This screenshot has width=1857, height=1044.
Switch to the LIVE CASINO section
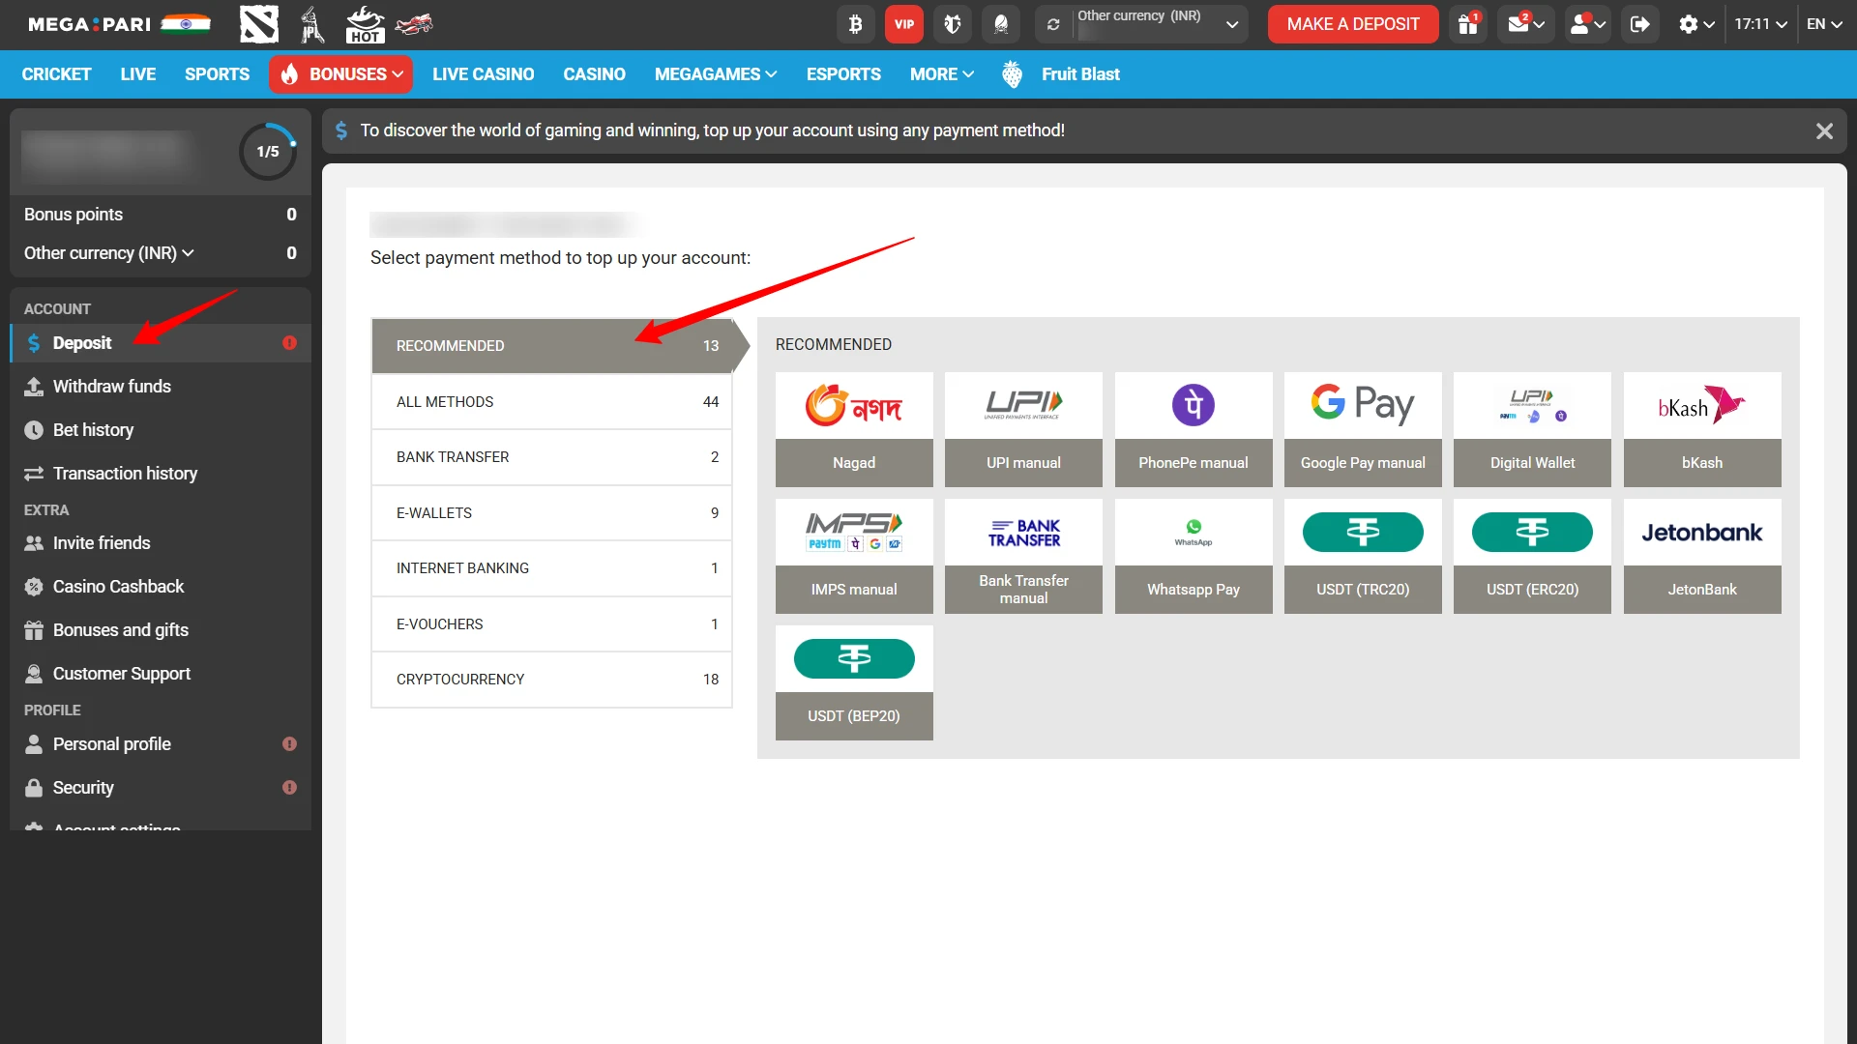tap(483, 73)
